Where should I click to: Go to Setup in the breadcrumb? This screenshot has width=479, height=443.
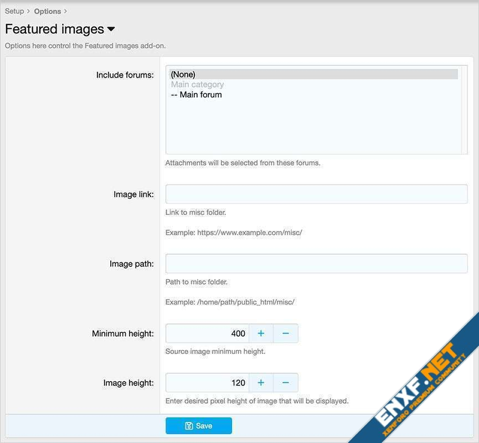click(14, 11)
